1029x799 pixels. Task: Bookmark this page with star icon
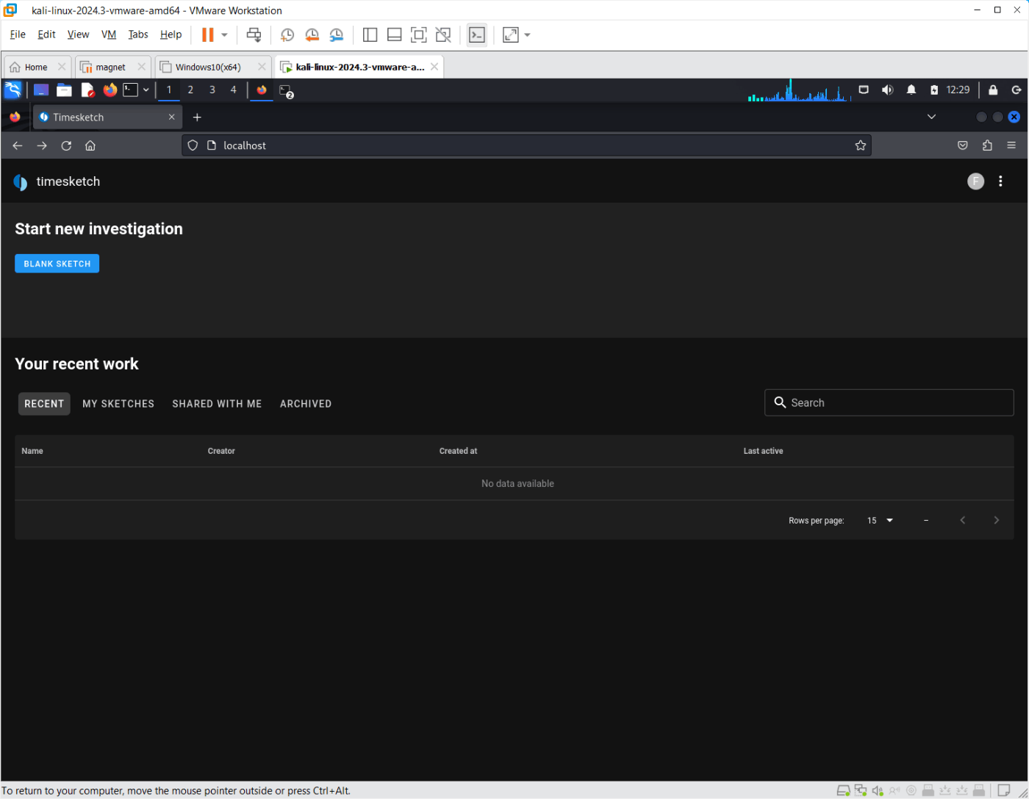click(861, 145)
